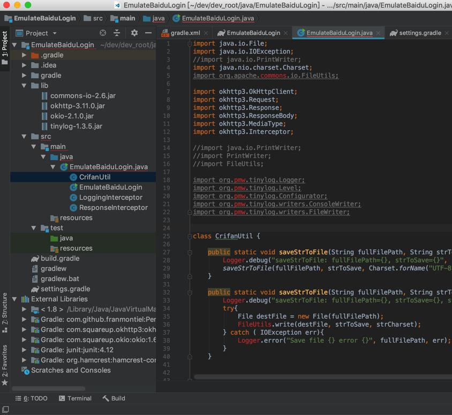Click EmulateBaiduLogin breadcrumb in navigation bar

pyautogui.click(x=40, y=18)
